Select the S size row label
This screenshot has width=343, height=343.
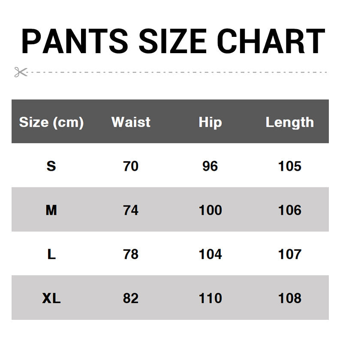pyautogui.click(x=51, y=166)
